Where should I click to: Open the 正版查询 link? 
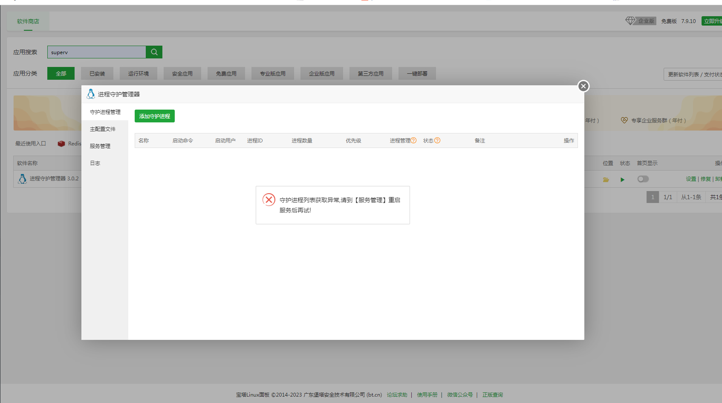[493, 395]
